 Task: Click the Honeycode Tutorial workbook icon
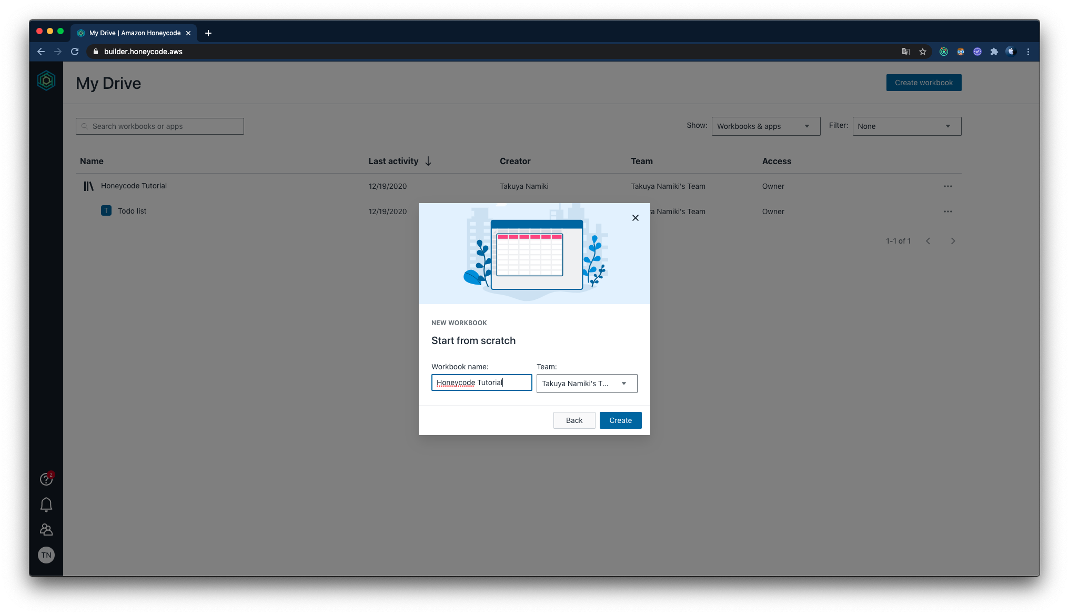coord(88,186)
